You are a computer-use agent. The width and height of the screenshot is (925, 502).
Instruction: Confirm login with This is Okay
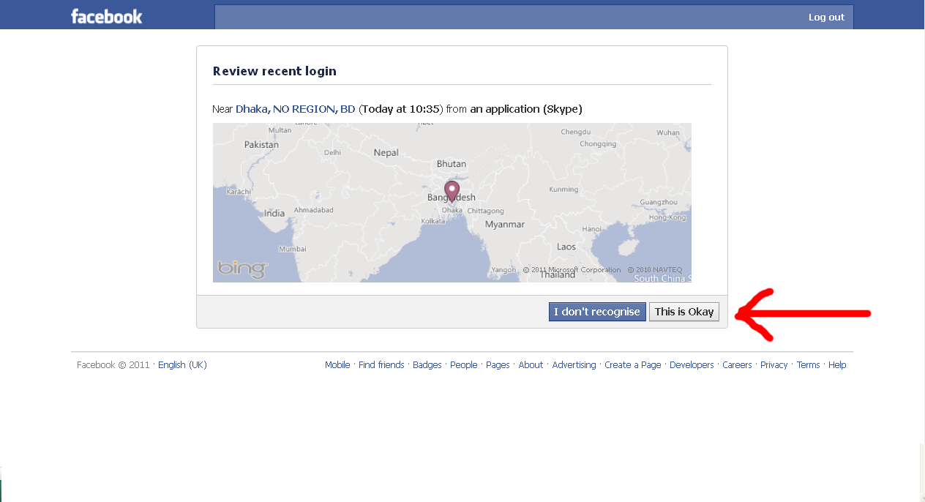click(684, 312)
